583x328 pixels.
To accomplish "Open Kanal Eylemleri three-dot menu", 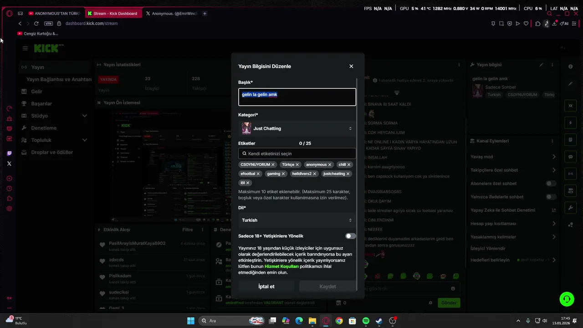I will pyautogui.click(x=552, y=141).
